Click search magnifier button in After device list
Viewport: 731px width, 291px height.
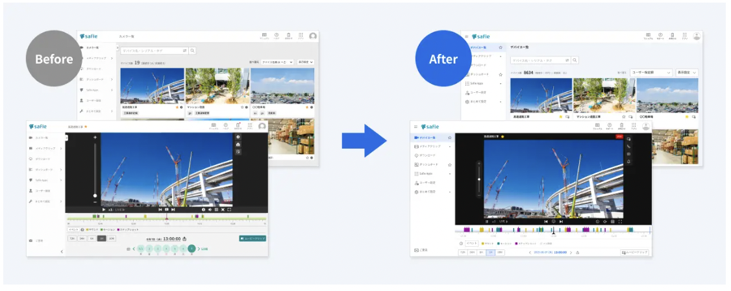tap(575, 60)
